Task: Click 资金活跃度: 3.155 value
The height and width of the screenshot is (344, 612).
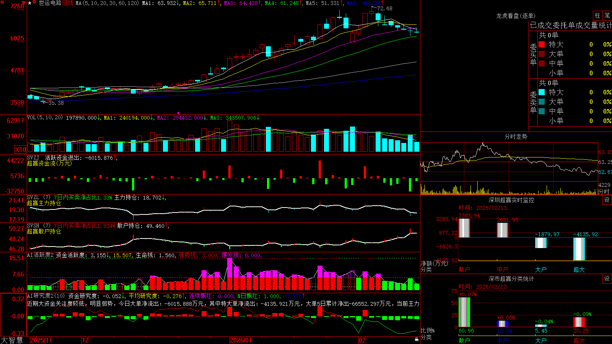Action: 83,255
